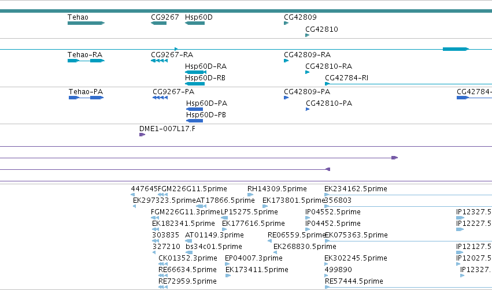Click the CG42784-RI transcript label

346,78
